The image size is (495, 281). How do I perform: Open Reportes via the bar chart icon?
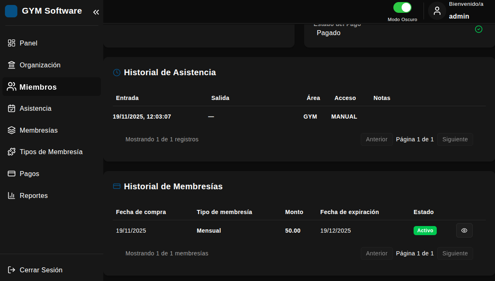tap(11, 195)
